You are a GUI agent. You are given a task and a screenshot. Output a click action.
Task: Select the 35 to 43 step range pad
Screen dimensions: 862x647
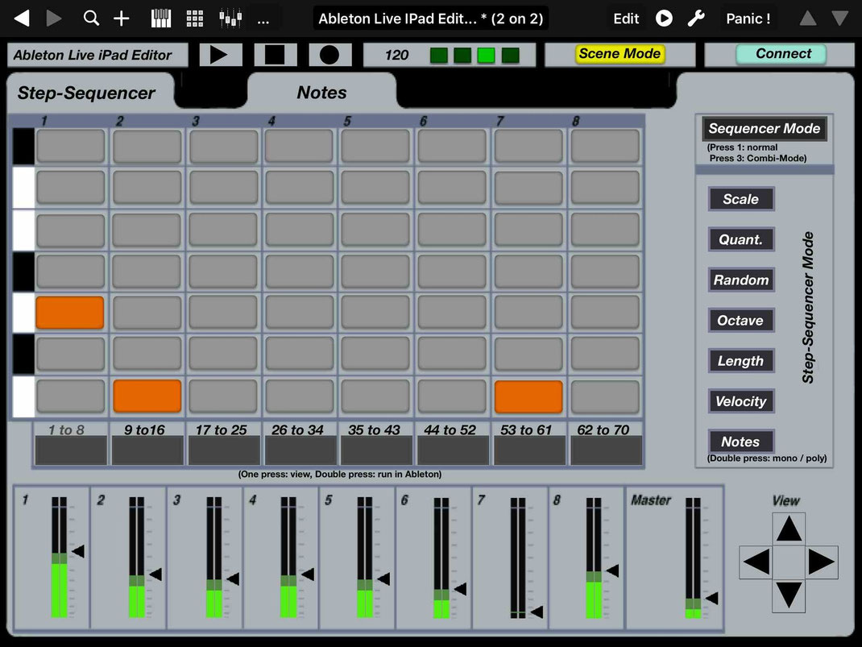pos(376,450)
